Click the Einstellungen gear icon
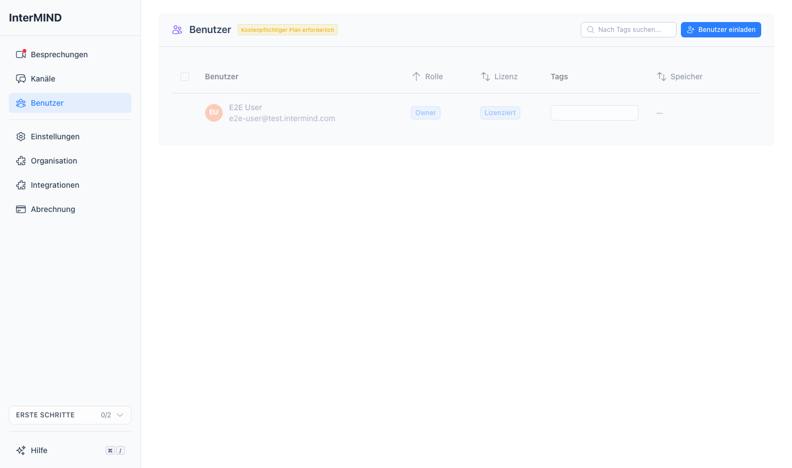This screenshot has height=468, width=792. click(x=21, y=137)
